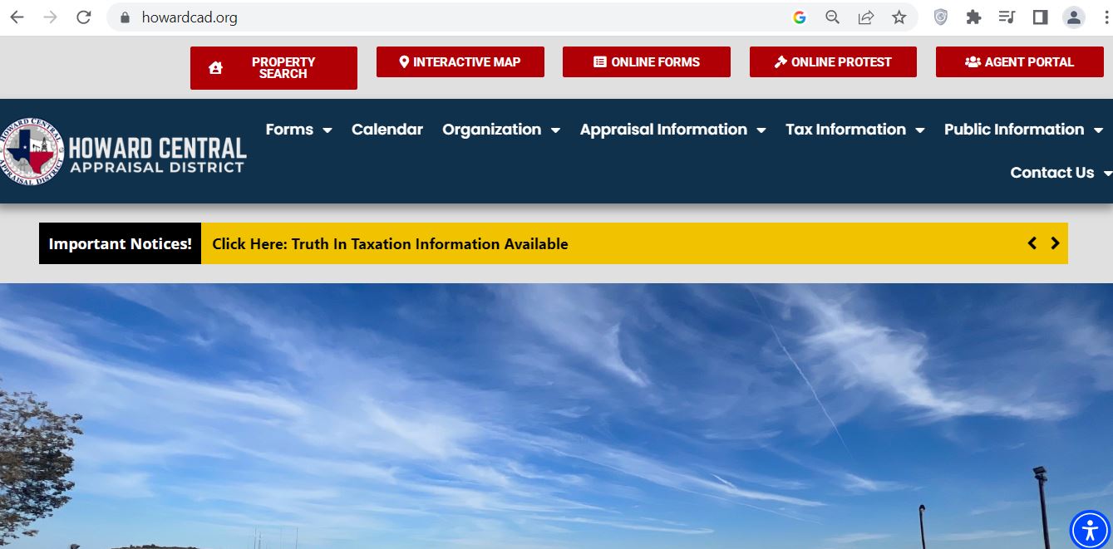The width and height of the screenshot is (1113, 549).
Task: Click the map pin icon on Interactive Map
Action: pos(404,61)
